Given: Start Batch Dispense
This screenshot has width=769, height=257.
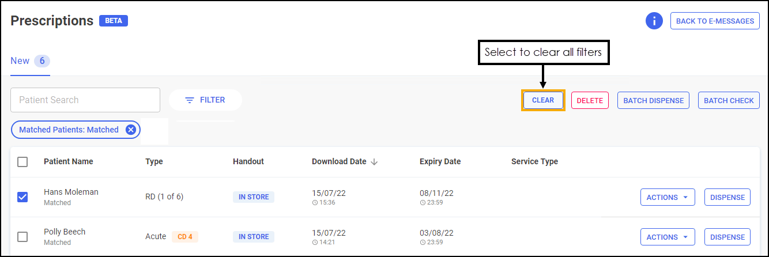Looking at the screenshot, I should coord(653,100).
